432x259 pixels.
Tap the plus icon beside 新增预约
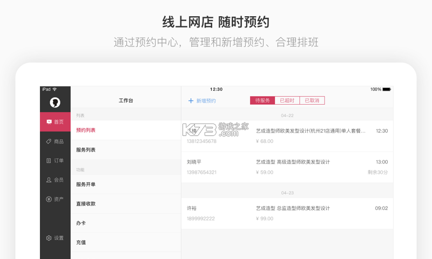pos(191,101)
